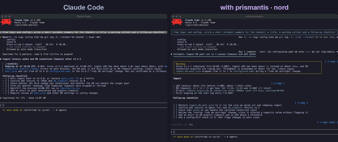Check 'Add a config-diff check to CI' checkbox

(175, 117)
